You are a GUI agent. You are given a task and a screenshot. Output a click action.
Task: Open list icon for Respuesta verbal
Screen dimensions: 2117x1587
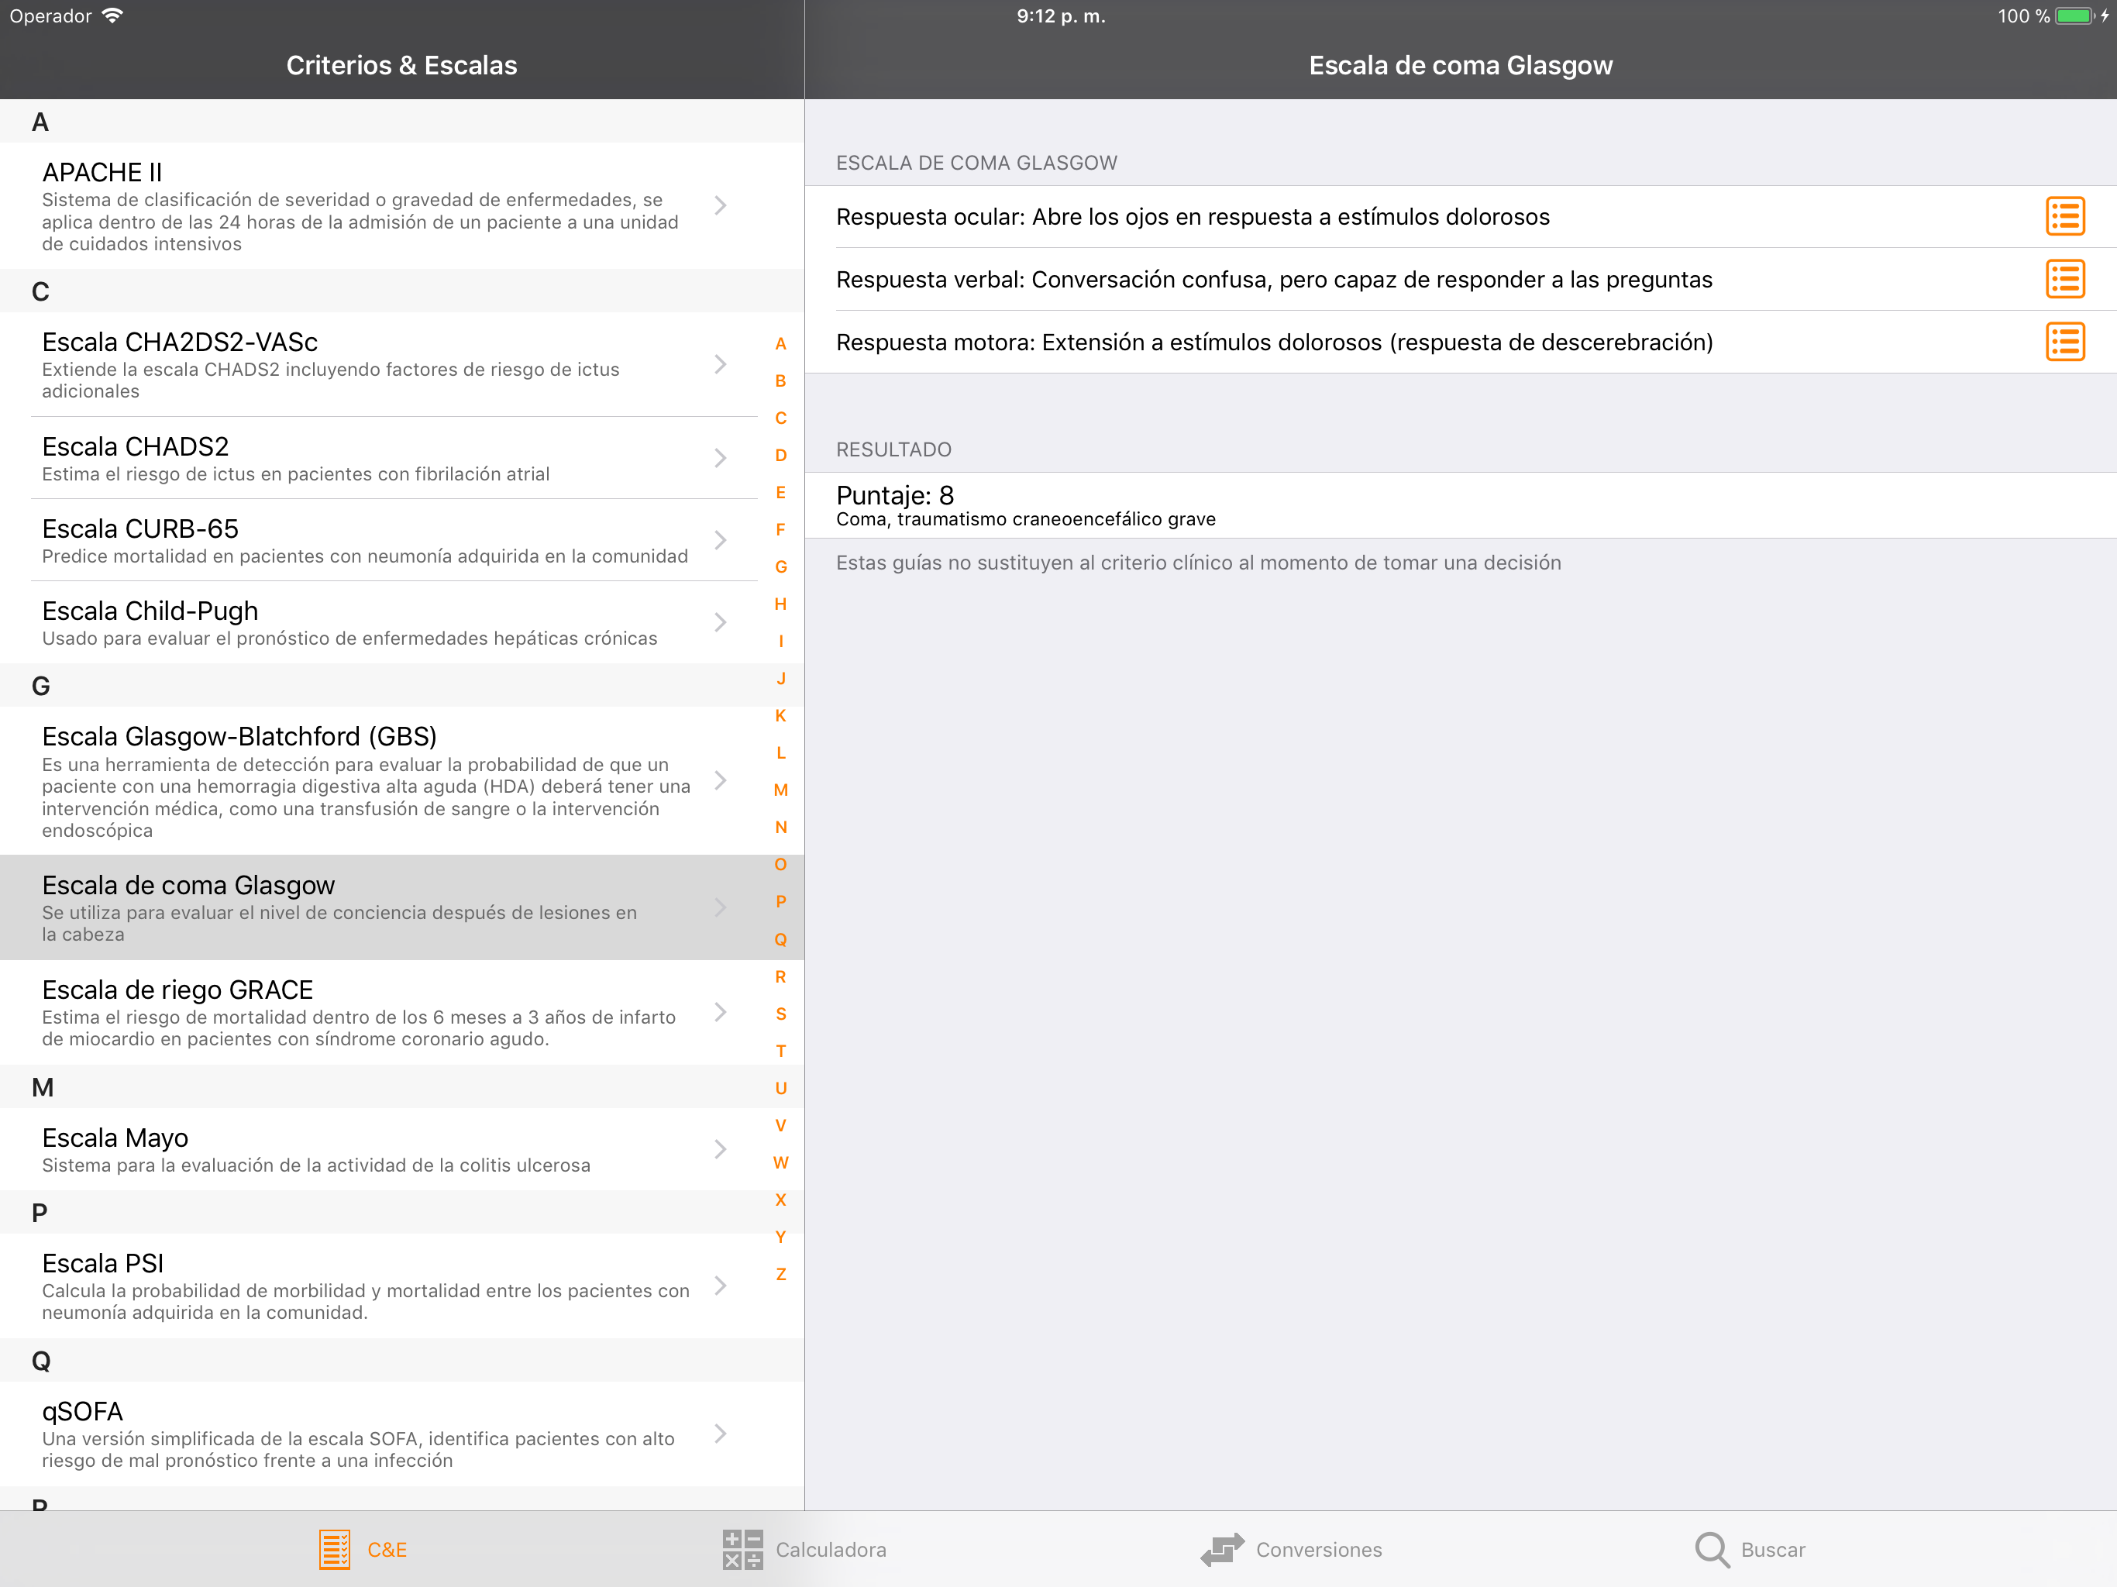(2064, 280)
